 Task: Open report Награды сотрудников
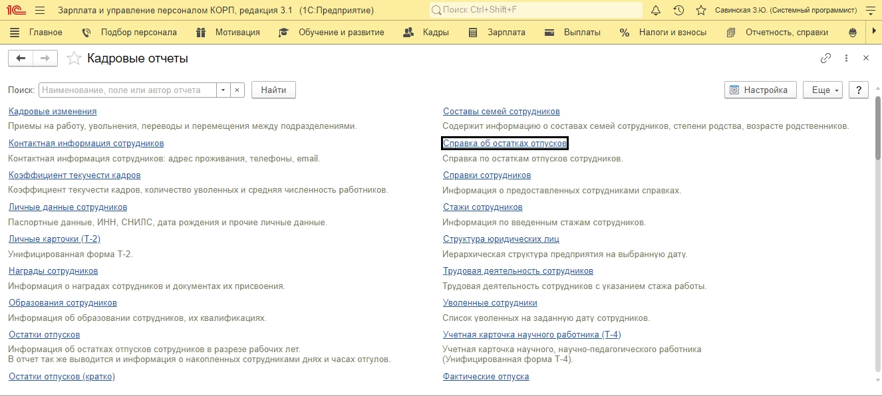(x=53, y=271)
